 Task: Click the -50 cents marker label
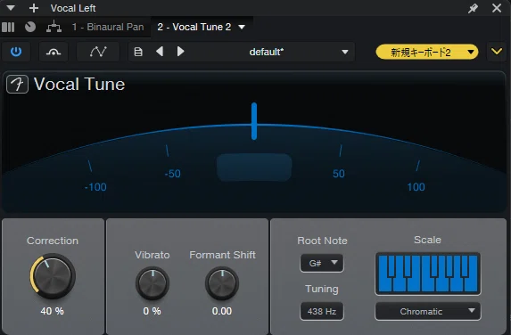point(172,174)
